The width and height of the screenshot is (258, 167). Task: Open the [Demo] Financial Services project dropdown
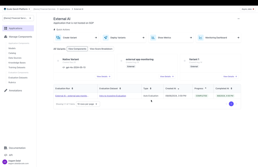click(18, 18)
